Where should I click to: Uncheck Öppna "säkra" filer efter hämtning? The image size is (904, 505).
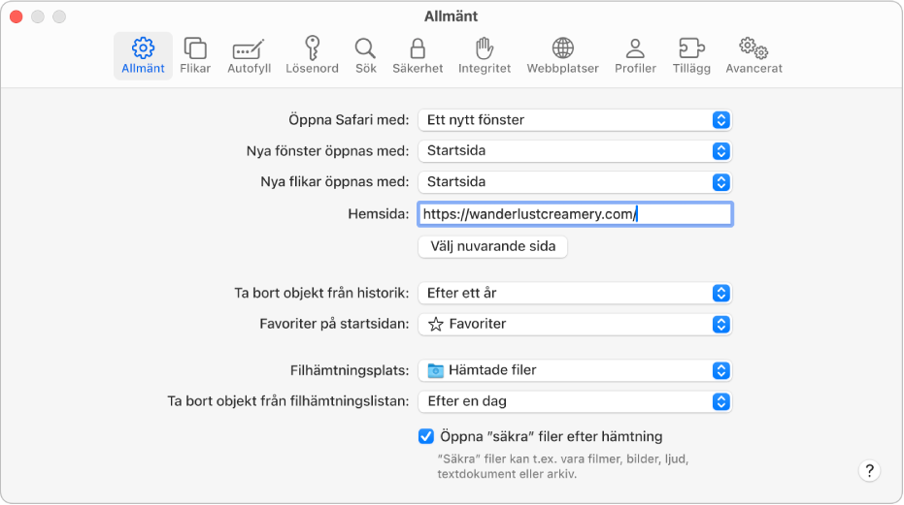tap(426, 436)
